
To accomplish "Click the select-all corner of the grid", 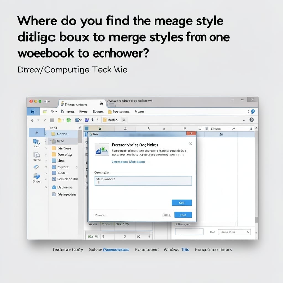I will coord(87,129).
